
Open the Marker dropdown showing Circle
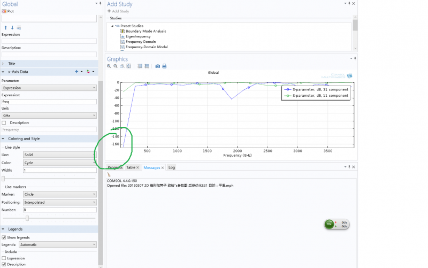coord(60,194)
